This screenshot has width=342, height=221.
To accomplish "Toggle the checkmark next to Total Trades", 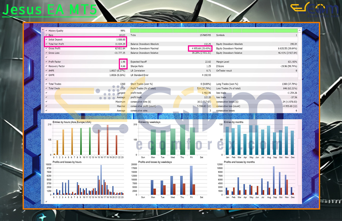I will pyautogui.click(x=46, y=84).
